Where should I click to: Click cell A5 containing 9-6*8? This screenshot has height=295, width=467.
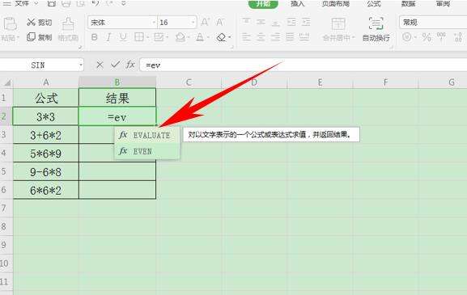point(46,172)
